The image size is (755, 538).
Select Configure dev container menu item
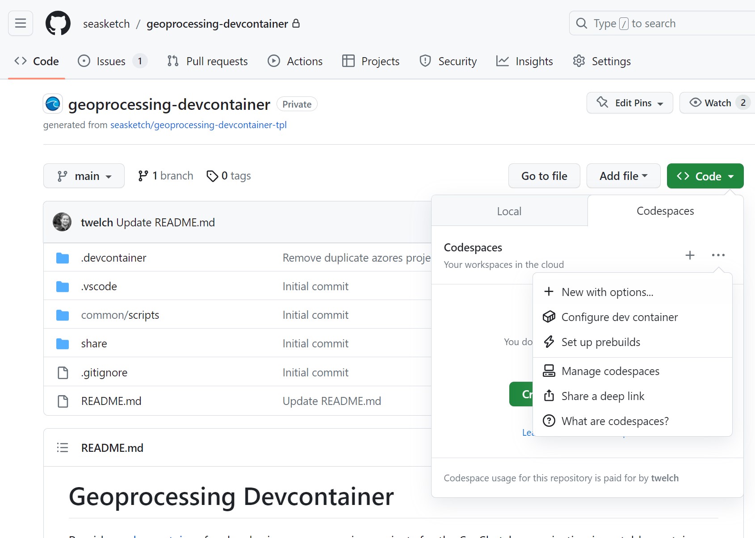coord(633,317)
